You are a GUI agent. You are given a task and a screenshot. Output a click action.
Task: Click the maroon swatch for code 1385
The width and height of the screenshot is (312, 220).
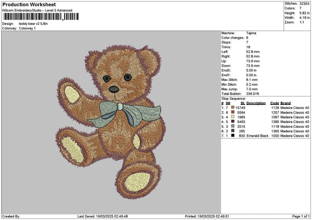coord(232,121)
